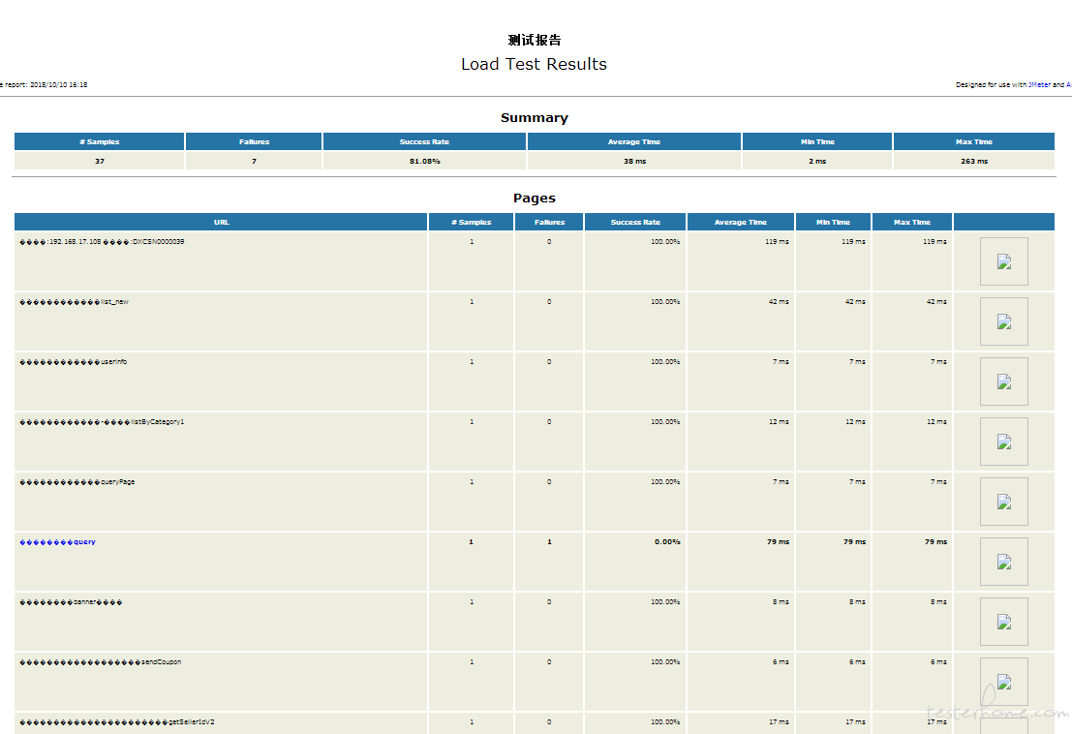
Task: Select the summary average time 38 ms
Action: (x=634, y=162)
